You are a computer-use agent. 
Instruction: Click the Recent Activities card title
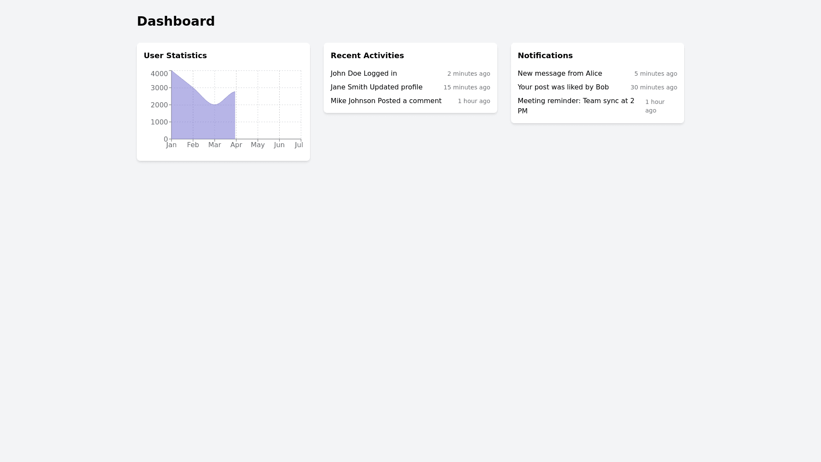367,56
